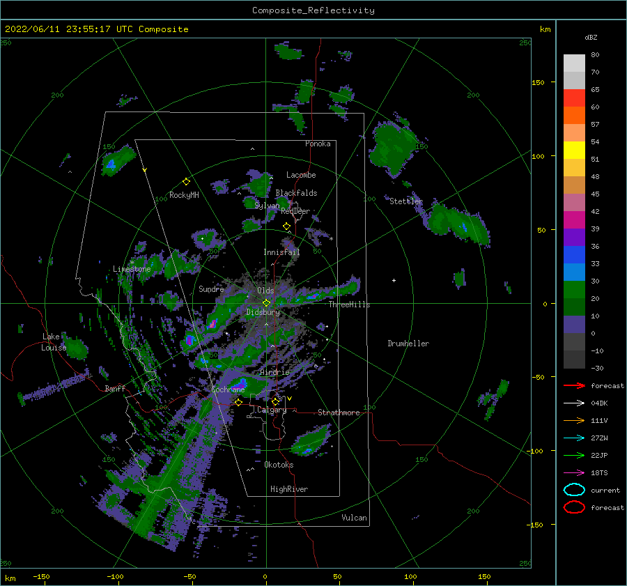The image size is (627, 586).
Task: Click the large green storm cell north of Stettler
Action: pos(394,149)
